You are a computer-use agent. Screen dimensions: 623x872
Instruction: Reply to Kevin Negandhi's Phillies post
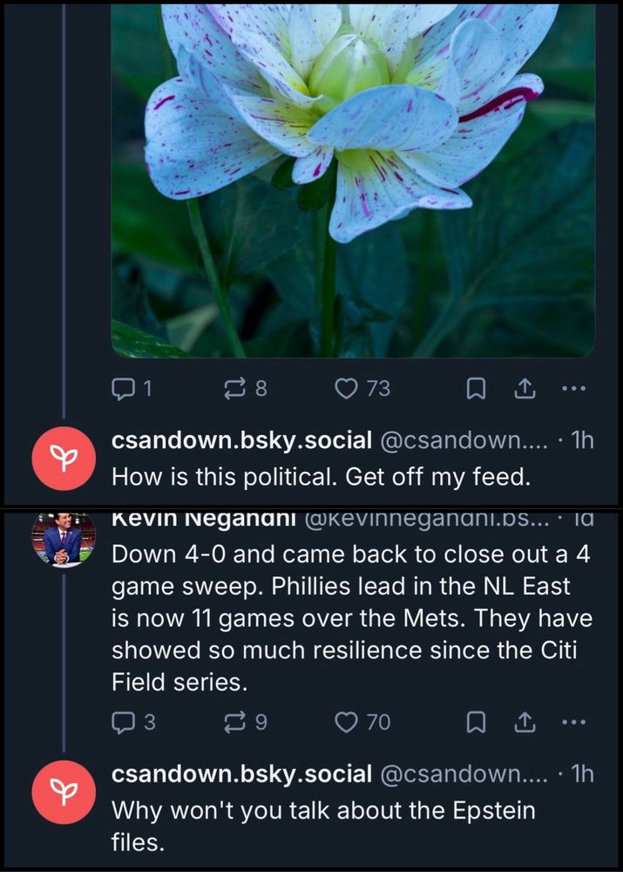click(x=126, y=722)
